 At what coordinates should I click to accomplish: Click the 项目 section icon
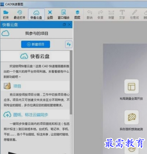(x=7, y=86)
